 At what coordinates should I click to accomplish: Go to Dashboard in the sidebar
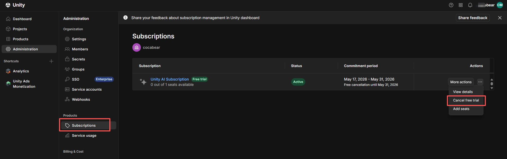tap(29, 19)
